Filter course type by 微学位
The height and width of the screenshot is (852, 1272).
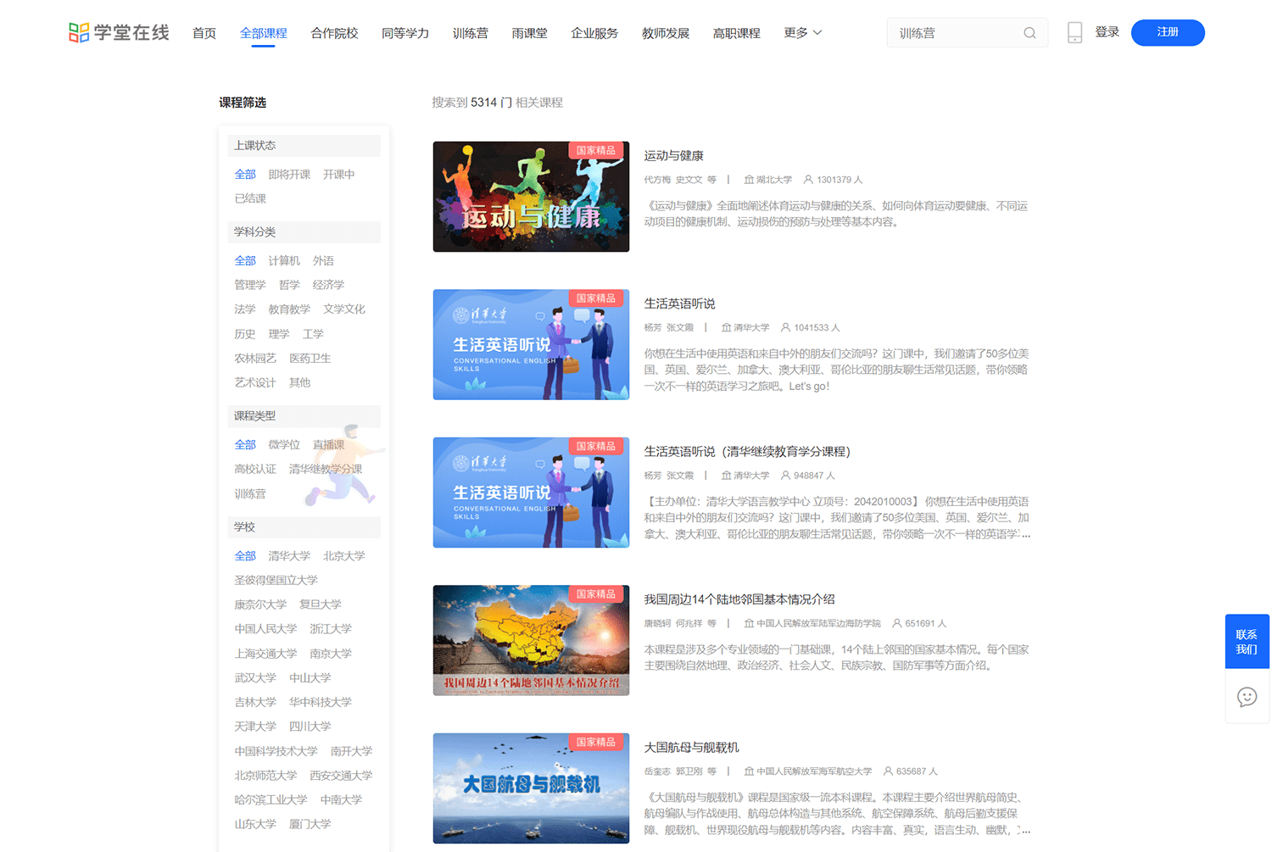tap(284, 444)
